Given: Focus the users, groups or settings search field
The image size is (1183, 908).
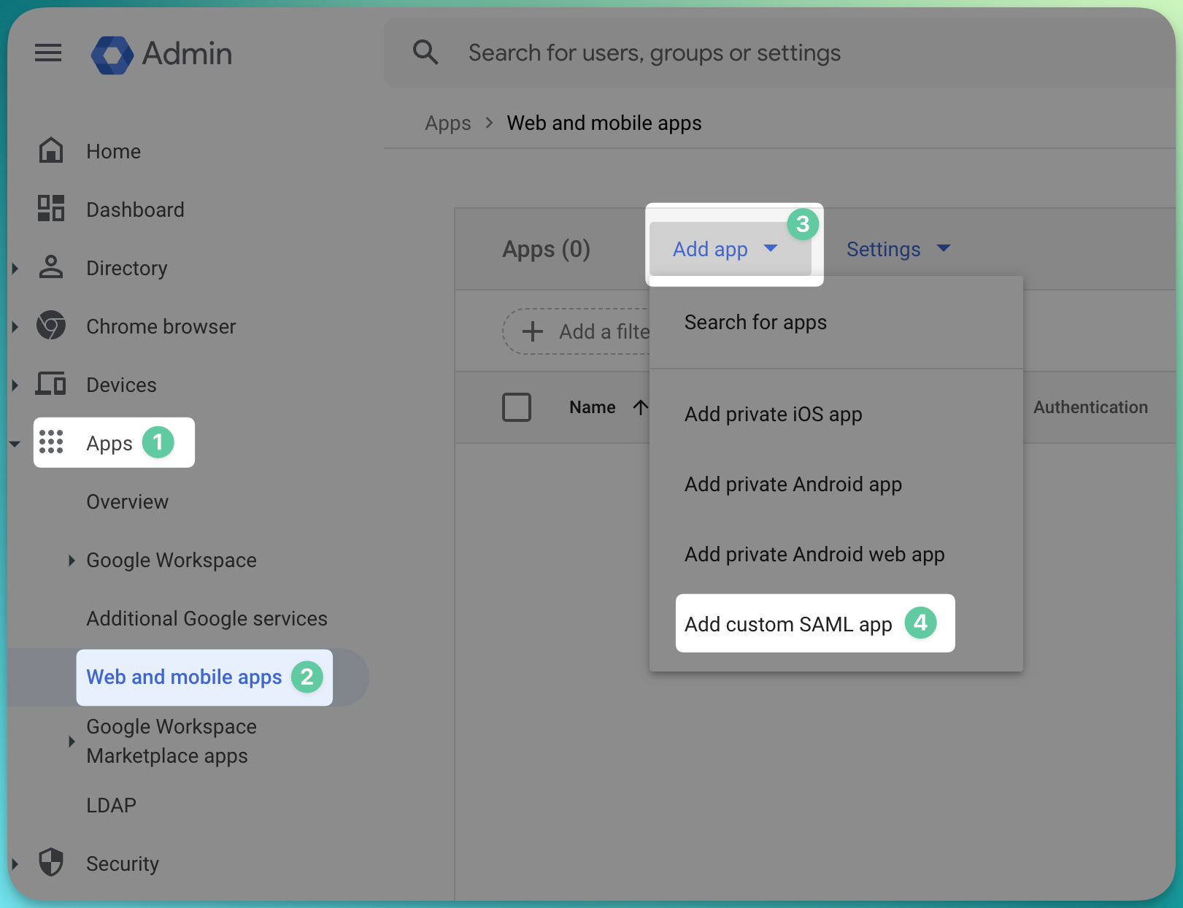Looking at the screenshot, I should click(779, 53).
